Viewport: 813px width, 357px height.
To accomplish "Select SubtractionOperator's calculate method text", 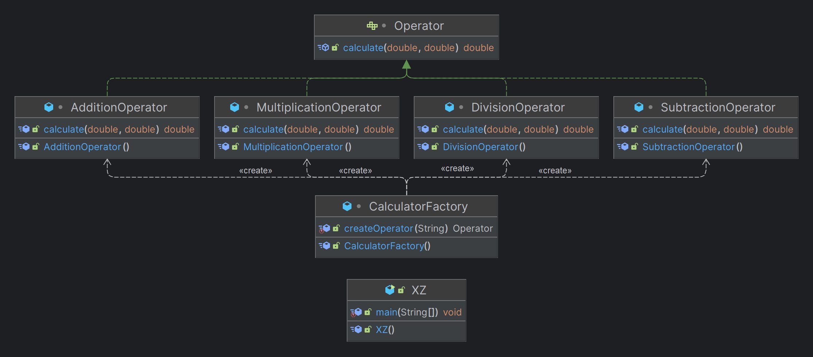I will (x=700, y=129).
